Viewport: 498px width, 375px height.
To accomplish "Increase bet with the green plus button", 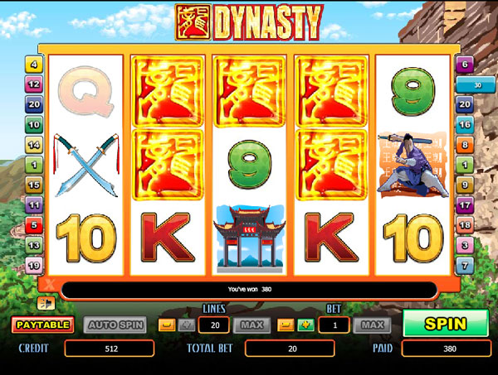I will [x=305, y=325].
